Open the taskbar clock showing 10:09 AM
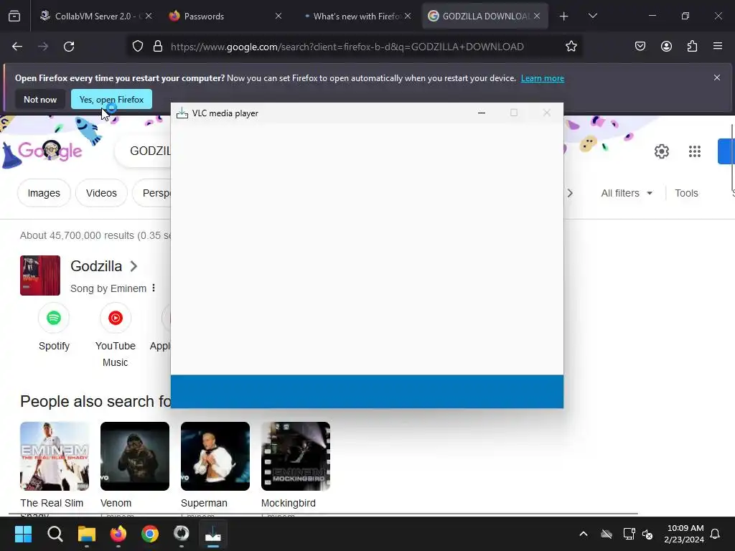This screenshot has width=735, height=551. point(684,534)
